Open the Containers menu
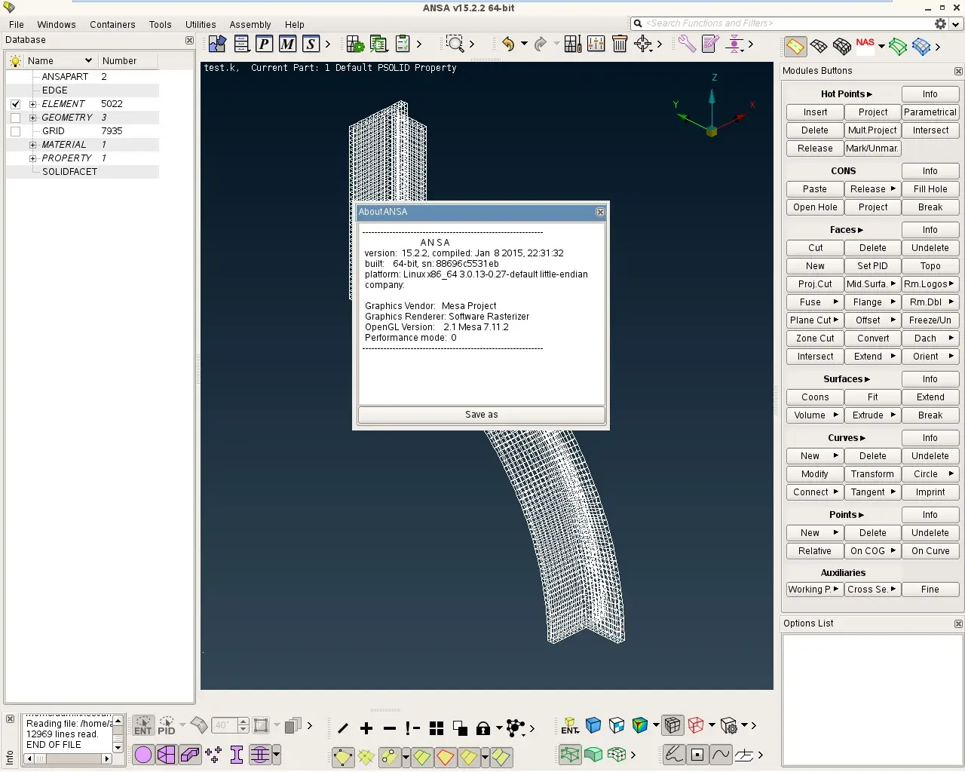965x772 pixels. (x=112, y=25)
